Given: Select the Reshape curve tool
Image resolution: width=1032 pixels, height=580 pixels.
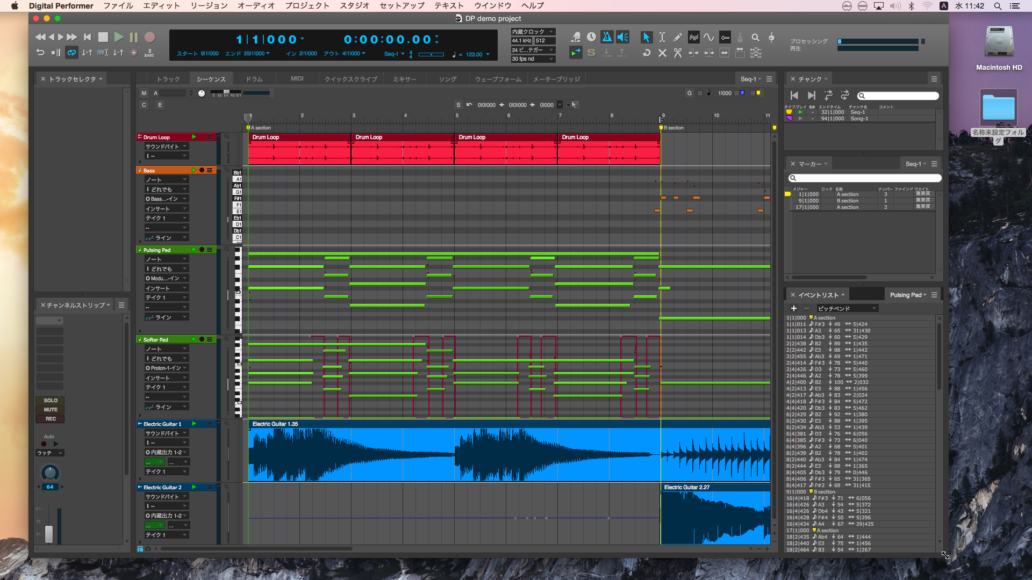Looking at the screenshot, I should pos(694,37).
